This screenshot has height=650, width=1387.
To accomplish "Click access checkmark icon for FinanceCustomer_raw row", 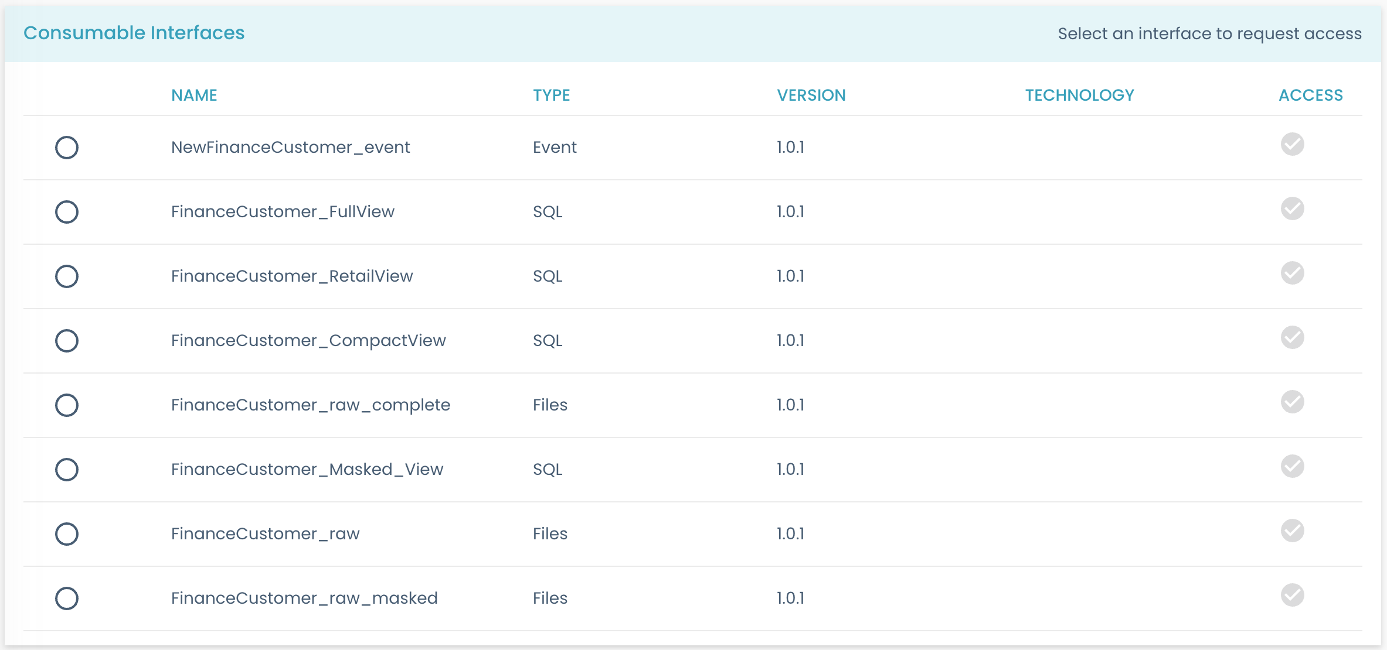I will click(x=1292, y=531).
